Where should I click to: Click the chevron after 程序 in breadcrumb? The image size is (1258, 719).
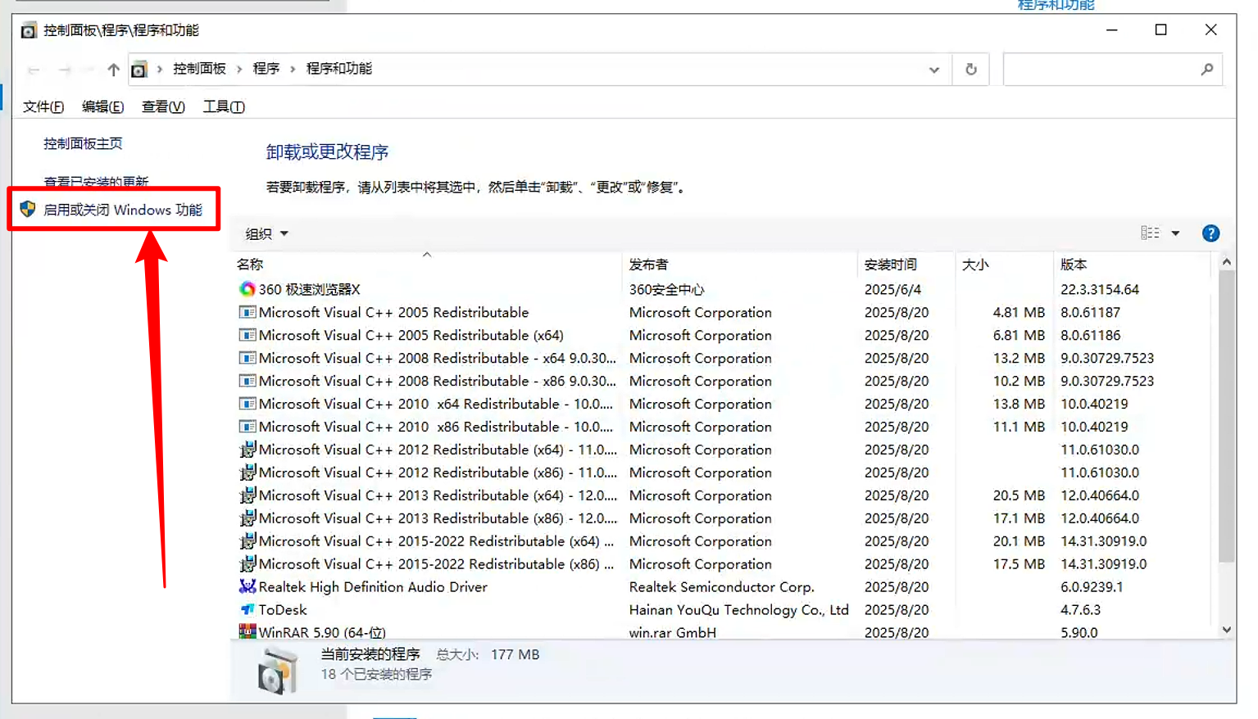pyautogui.click(x=293, y=70)
